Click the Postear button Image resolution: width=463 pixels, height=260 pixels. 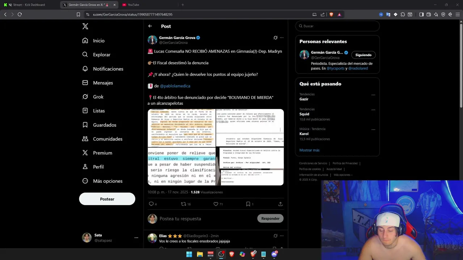click(x=107, y=199)
